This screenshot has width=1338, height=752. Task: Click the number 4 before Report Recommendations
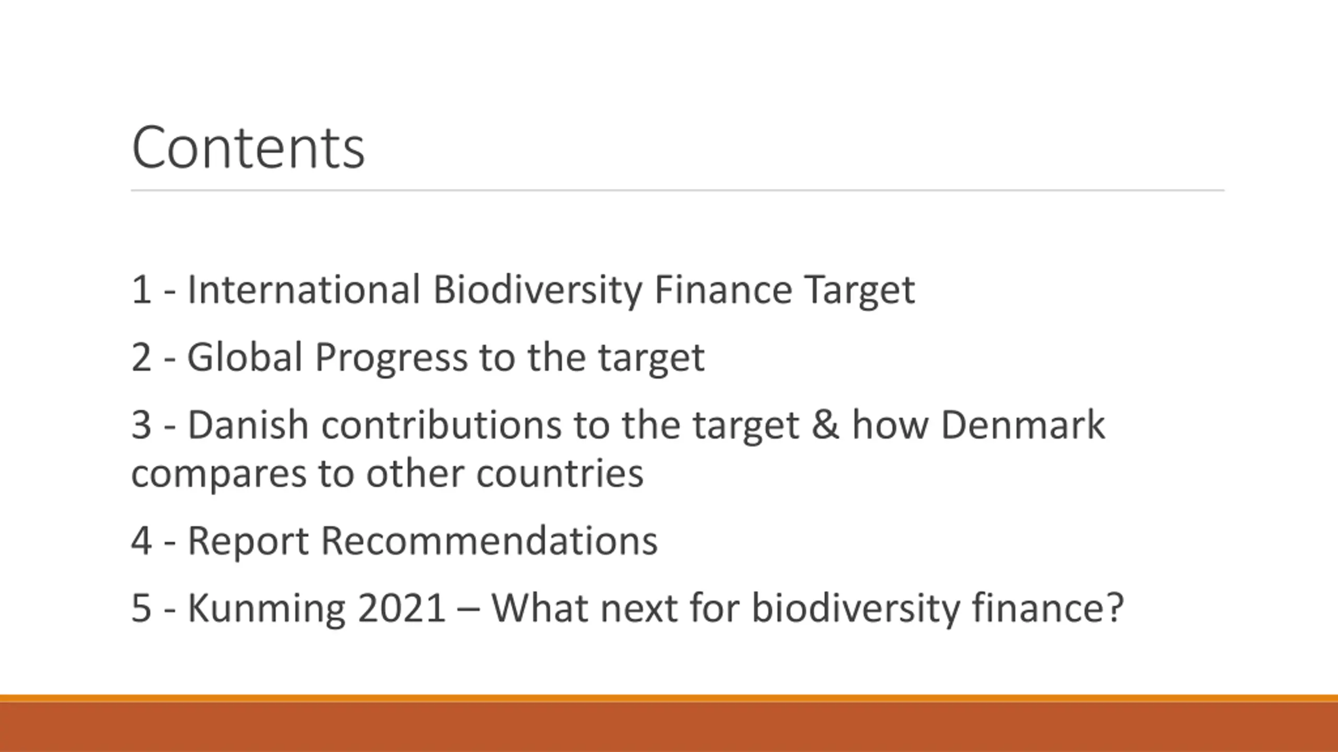tap(142, 540)
